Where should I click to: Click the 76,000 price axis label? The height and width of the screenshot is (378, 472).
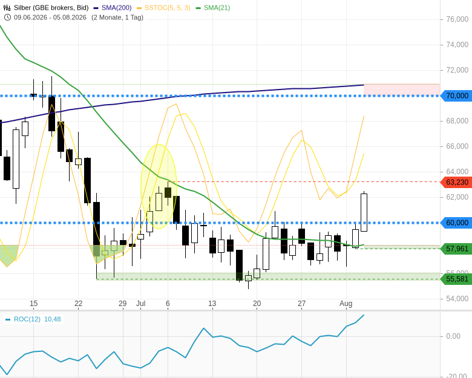pyautogui.click(x=457, y=19)
